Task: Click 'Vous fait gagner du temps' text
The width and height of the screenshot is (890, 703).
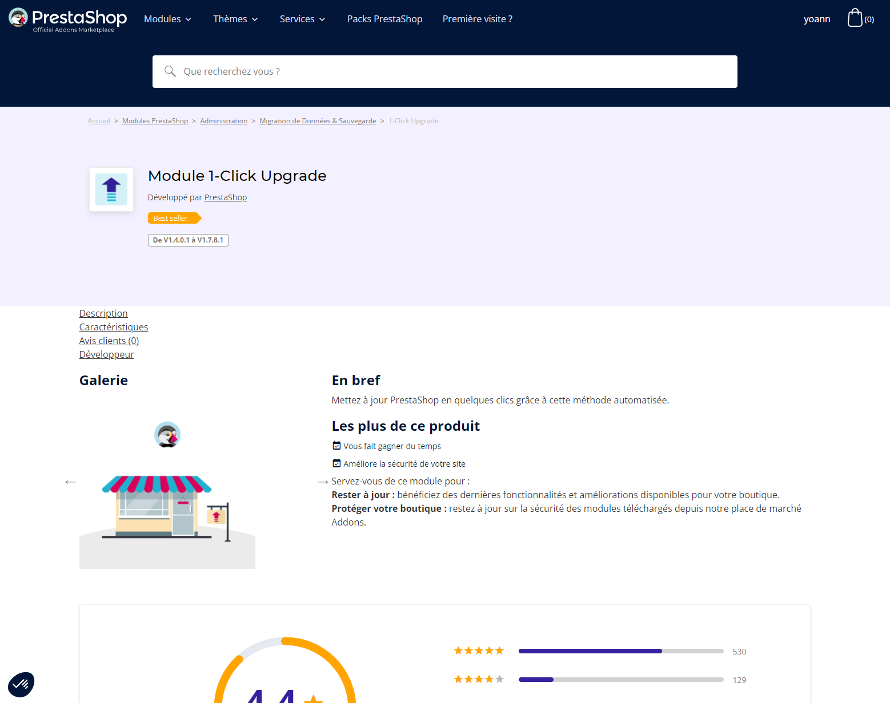Action: (392, 446)
